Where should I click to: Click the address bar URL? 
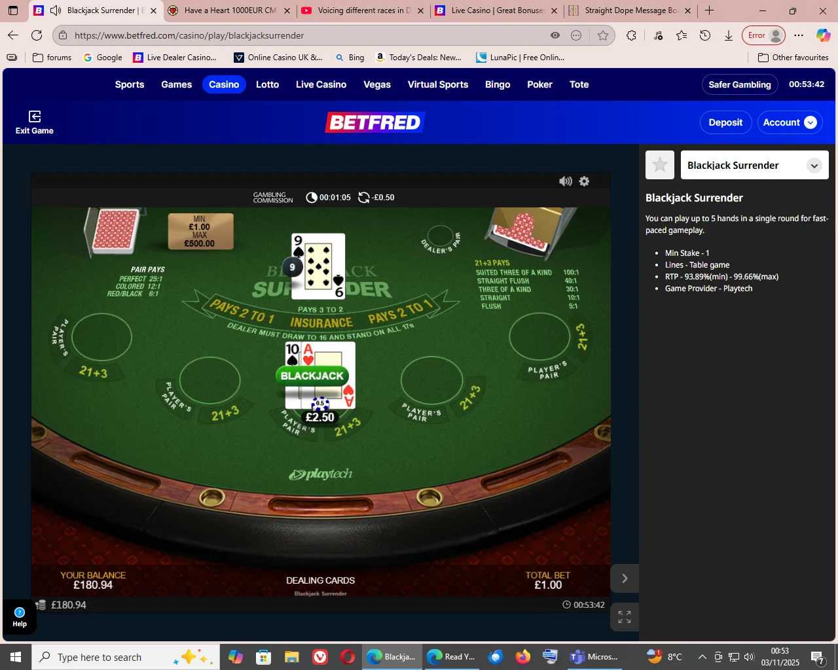189,35
